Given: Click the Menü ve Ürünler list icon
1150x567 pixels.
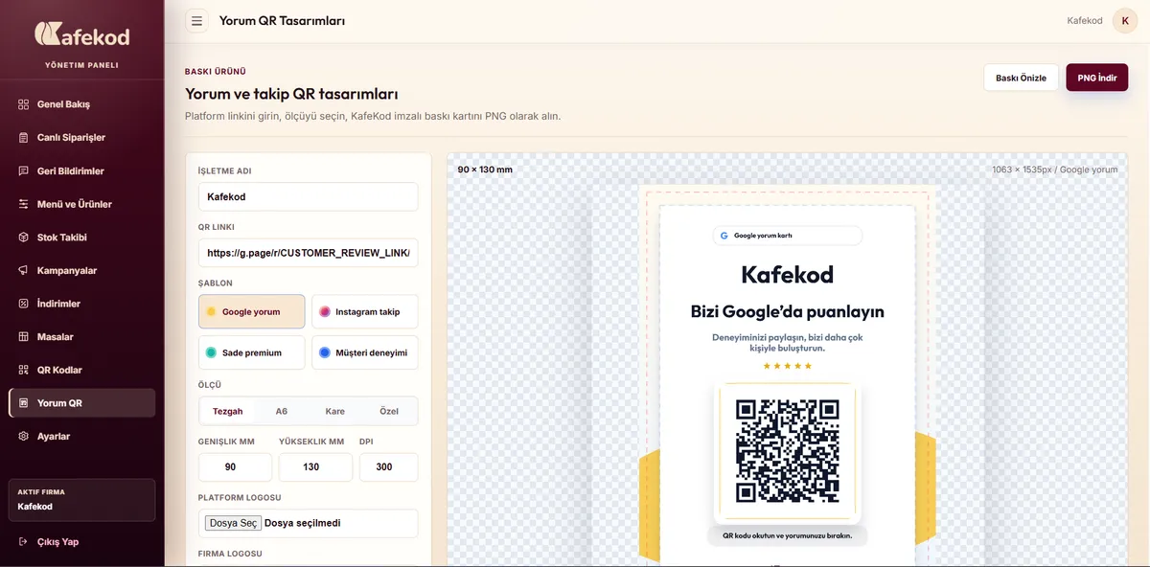Looking at the screenshot, I should pyautogui.click(x=24, y=204).
